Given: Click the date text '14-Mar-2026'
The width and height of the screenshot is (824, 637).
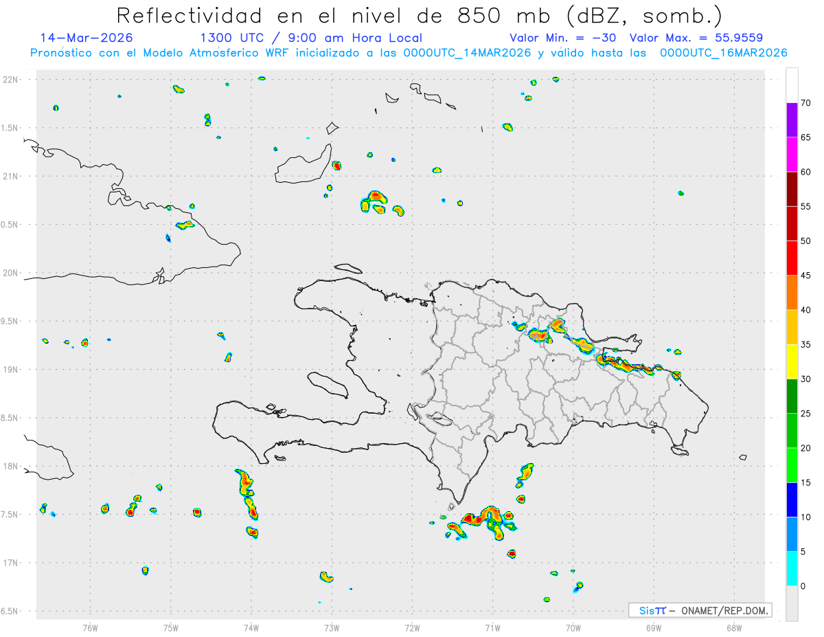Looking at the screenshot, I should click(87, 38).
